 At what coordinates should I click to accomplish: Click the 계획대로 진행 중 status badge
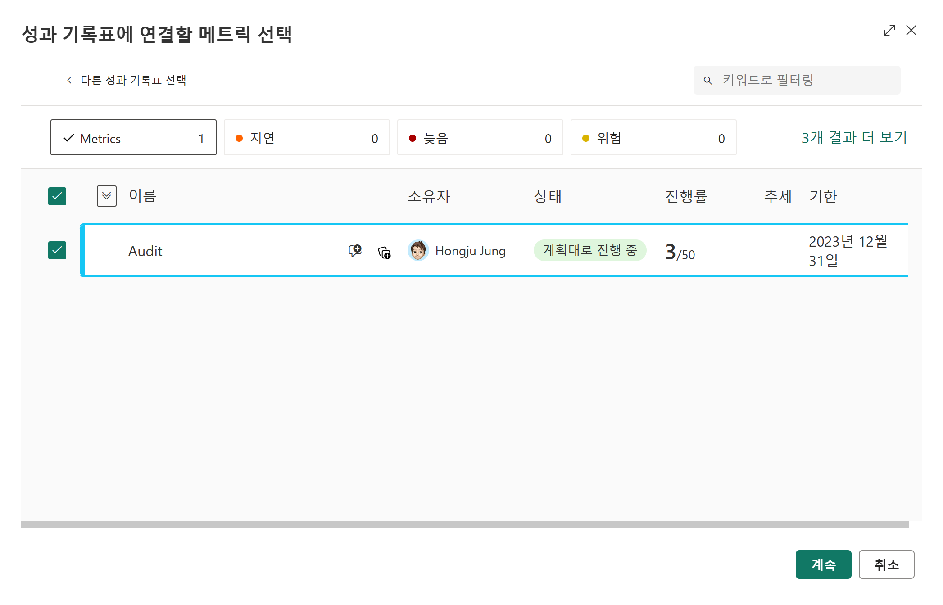pos(589,250)
